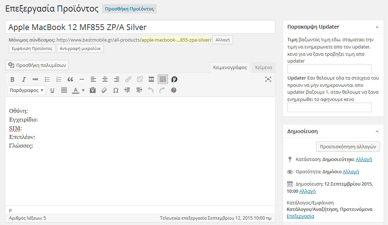Image resolution: width=388 pixels, height=225 pixels.
Task: Click Επεξεργασία link under Κατάλογος/Εμφάνιση
Action: 300,216
